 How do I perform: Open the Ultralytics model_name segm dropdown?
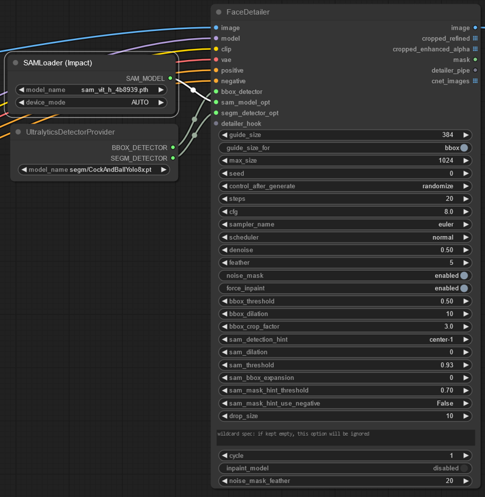tap(94, 169)
